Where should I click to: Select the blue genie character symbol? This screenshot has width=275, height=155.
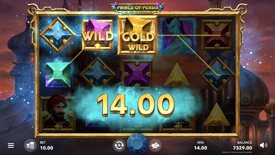(x=177, y=35)
